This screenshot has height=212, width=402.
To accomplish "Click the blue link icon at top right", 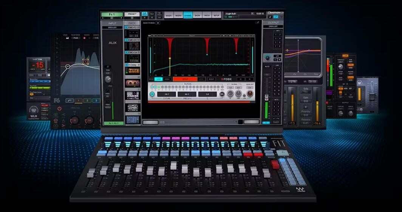I will point(276,17).
